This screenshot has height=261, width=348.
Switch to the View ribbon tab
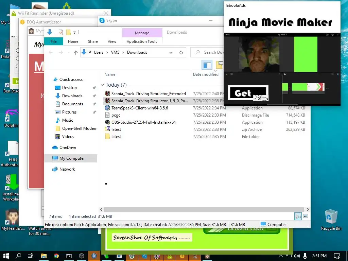pyautogui.click(x=112, y=41)
